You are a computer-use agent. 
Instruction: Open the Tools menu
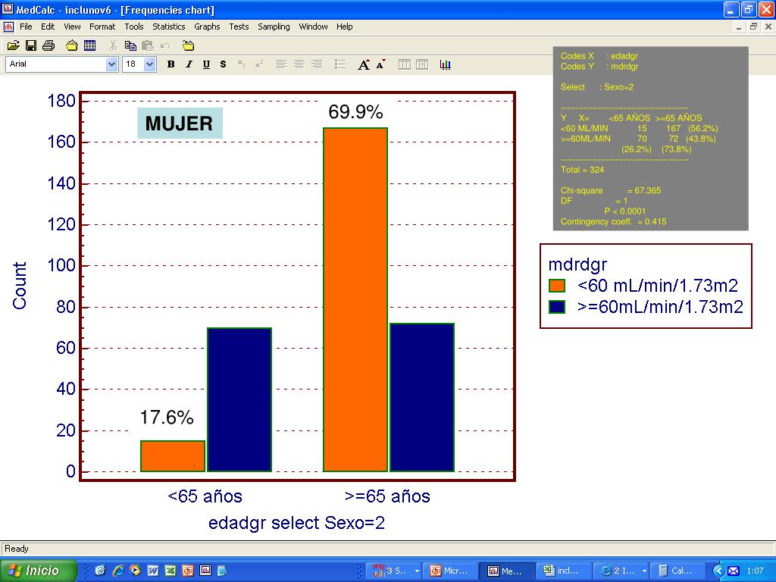click(x=133, y=27)
